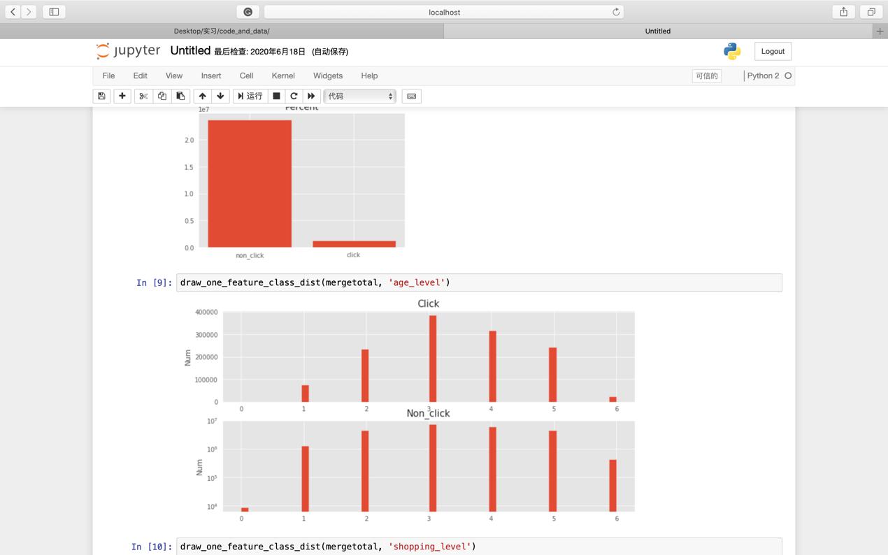Click the Python logo icon

click(732, 51)
